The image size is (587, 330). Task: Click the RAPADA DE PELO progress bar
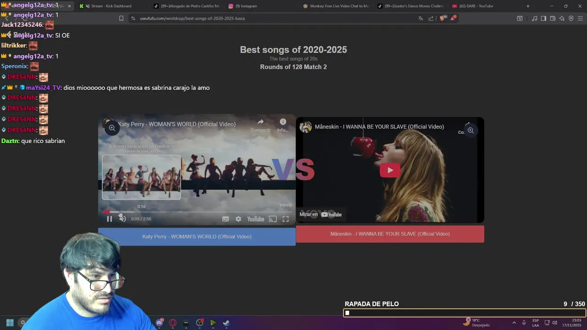465,313
